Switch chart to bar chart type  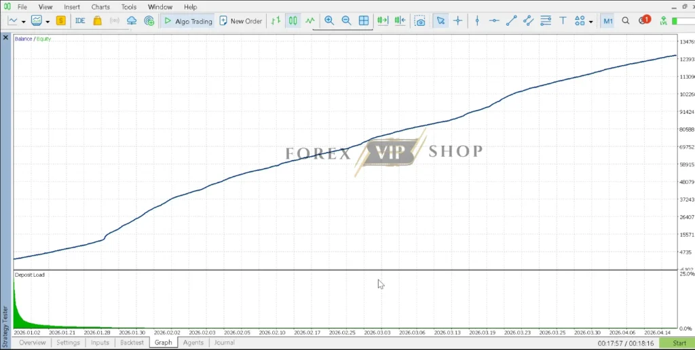click(x=276, y=21)
